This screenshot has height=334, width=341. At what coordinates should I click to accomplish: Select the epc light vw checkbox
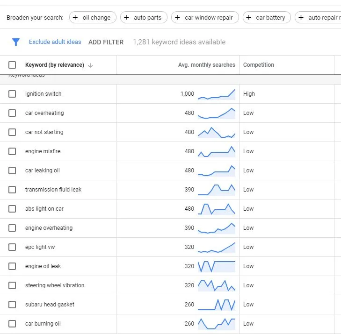pos(12,247)
